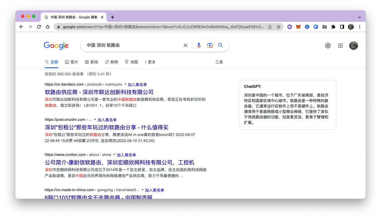Close the Google search tab

point(102,17)
